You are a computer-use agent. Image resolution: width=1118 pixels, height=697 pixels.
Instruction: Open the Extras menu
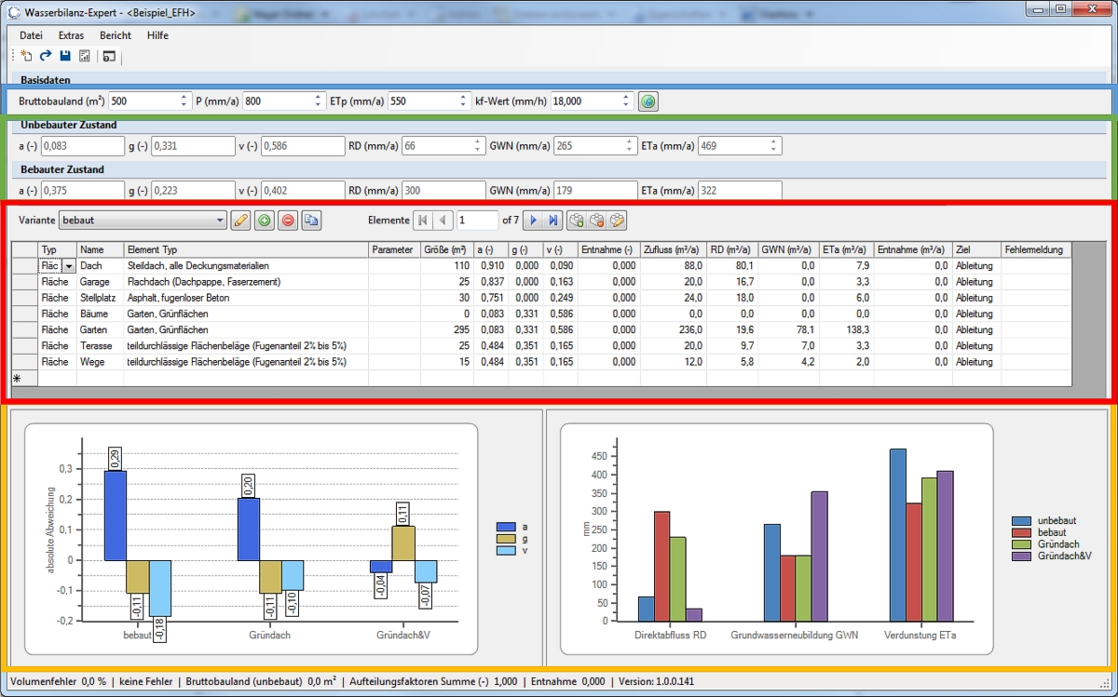71,35
